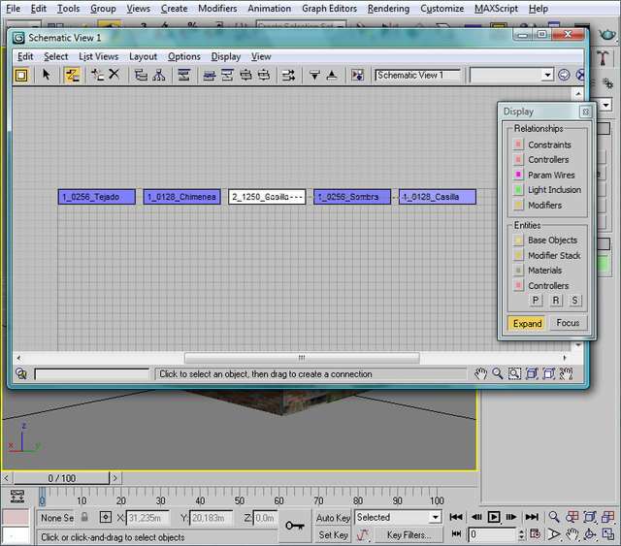Viewport: 621px width, 546px height.
Task: Select the Connect tool in Schematic View
Action: click(x=72, y=75)
